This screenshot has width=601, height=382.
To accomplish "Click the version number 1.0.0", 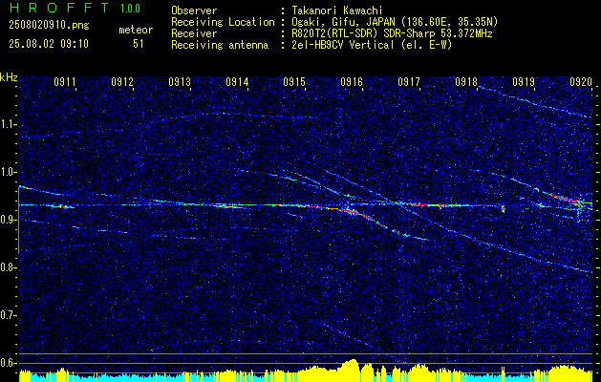I will tap(130, 8).
